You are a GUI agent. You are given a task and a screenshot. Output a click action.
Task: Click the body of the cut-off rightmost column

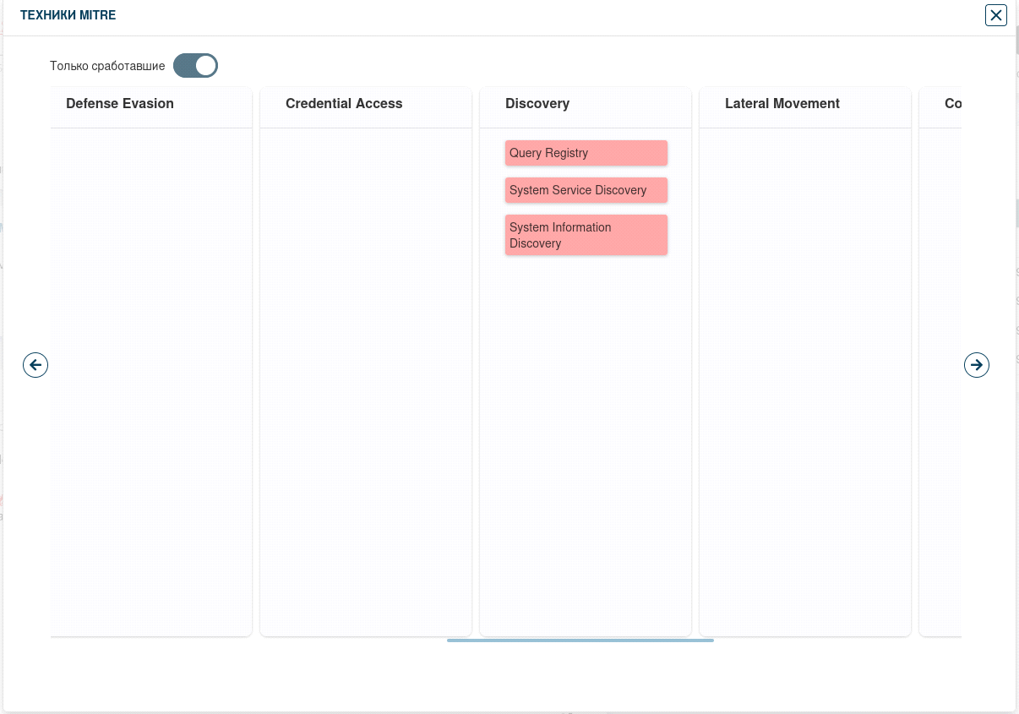tap(941, 380)
